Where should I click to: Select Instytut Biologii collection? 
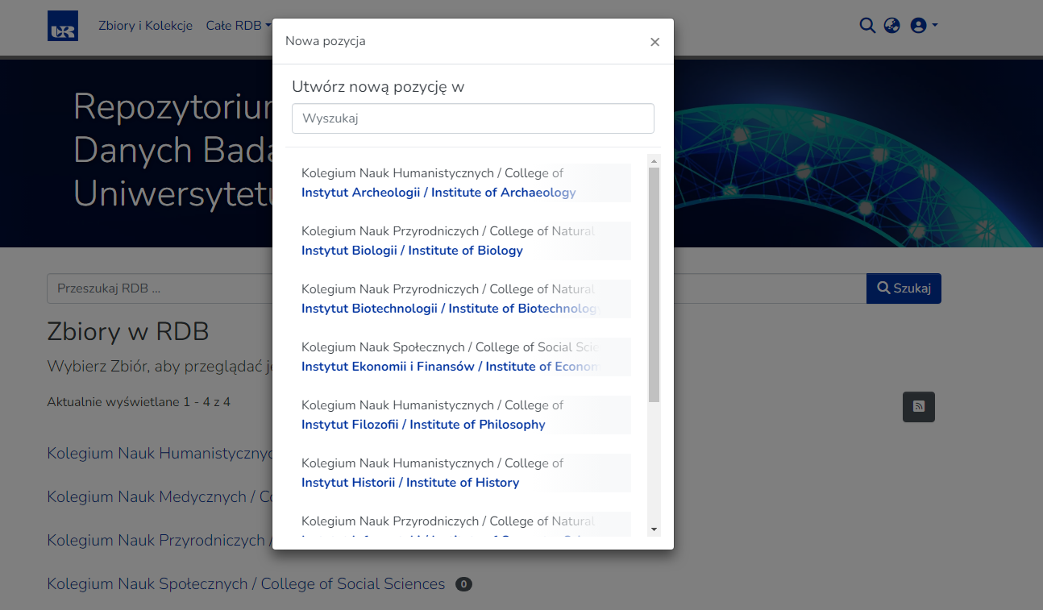click(x=412, y=251)
